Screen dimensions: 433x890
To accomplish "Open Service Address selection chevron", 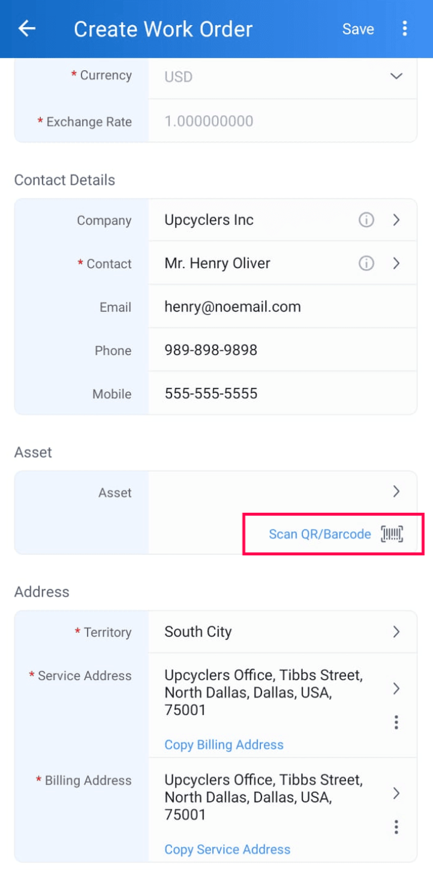I will click(396, 688).
